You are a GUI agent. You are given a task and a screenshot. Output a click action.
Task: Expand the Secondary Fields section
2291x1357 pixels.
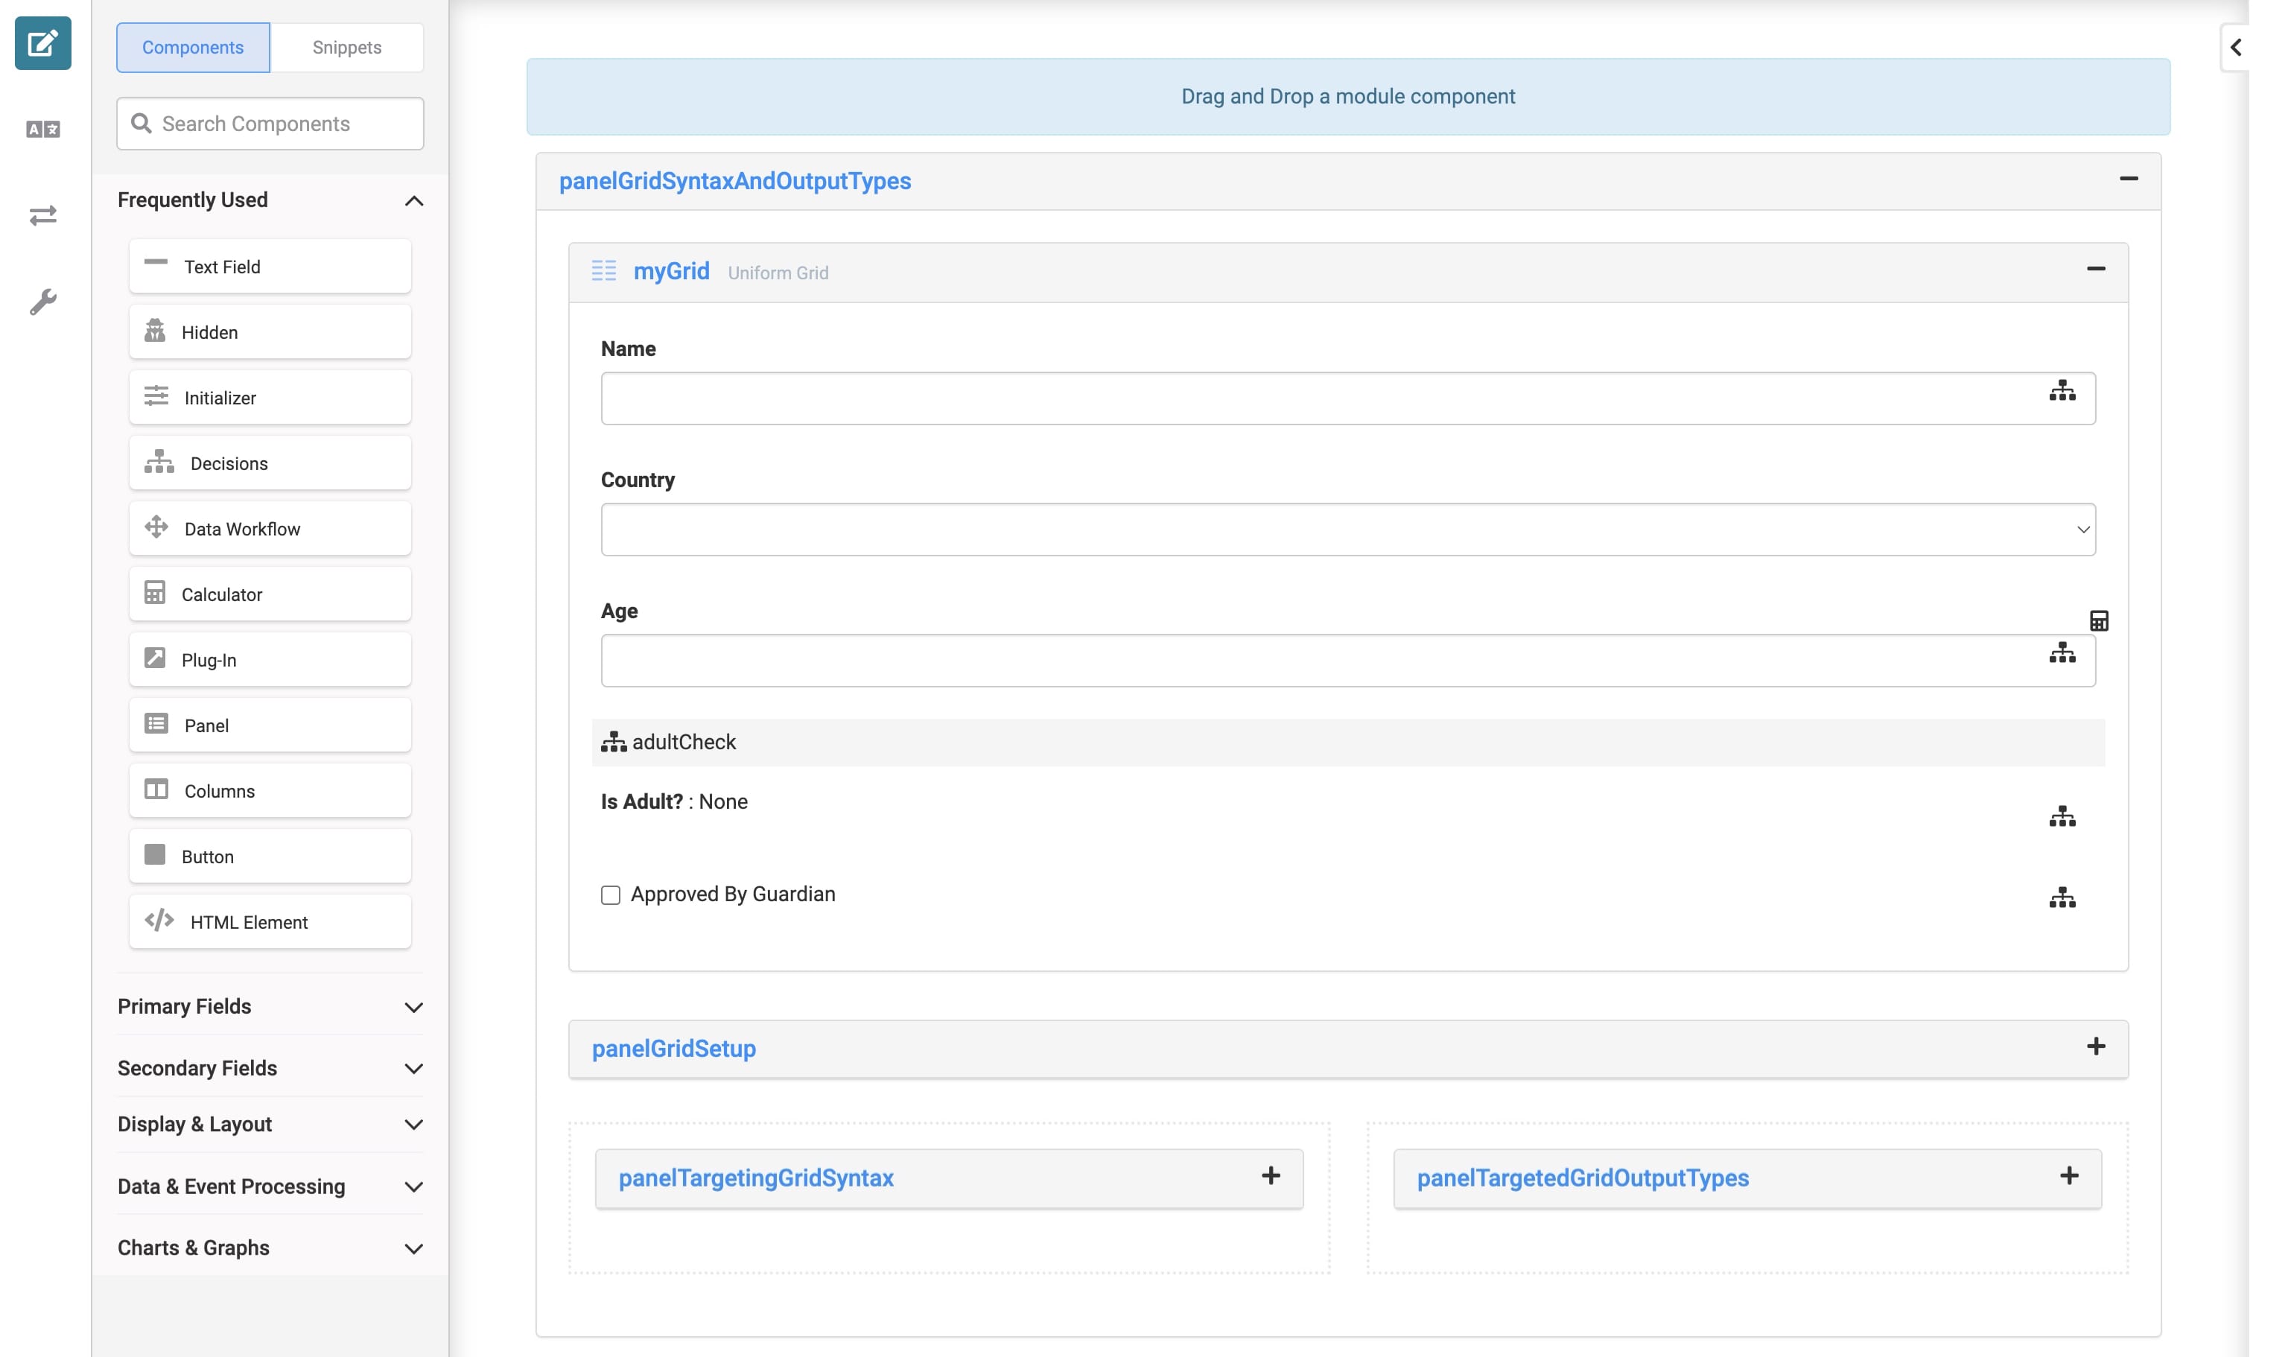coord(414,1068)
